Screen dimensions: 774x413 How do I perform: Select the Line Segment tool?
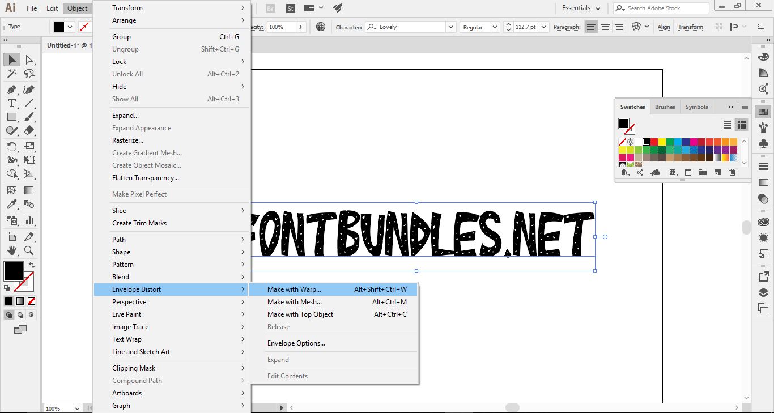(29, 103)
